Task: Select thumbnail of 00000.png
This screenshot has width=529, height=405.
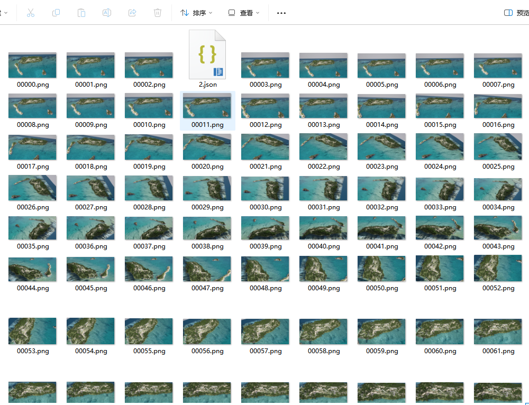Action: coord(32,65)
